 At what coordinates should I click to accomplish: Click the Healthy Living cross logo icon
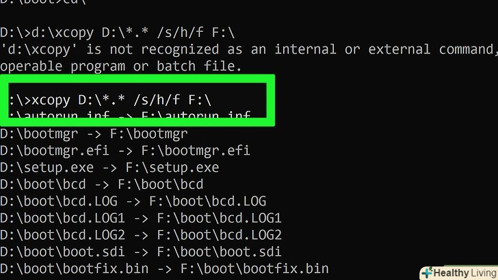pyautogui.click(x=427, y=272)
